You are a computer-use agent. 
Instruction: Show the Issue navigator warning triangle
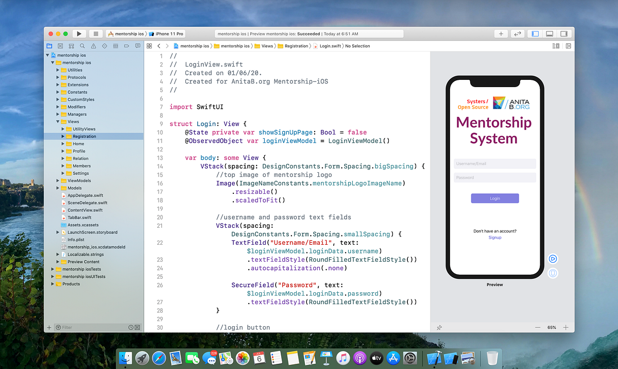point(94,45)
